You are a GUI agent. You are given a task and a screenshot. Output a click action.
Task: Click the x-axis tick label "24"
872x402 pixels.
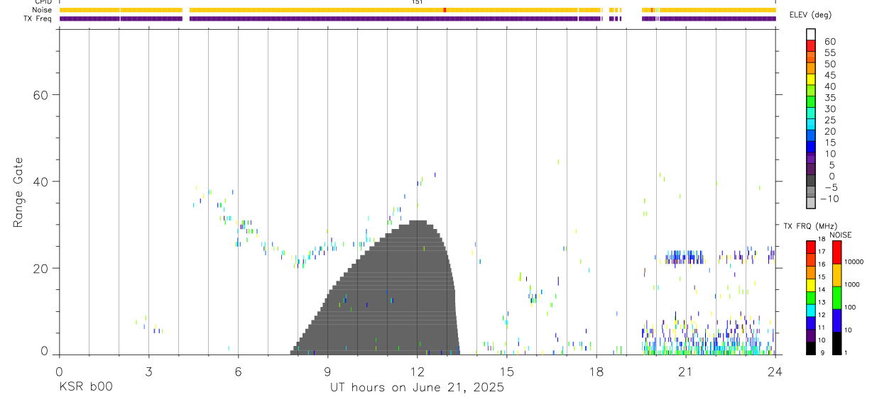(x=775, y=372)
